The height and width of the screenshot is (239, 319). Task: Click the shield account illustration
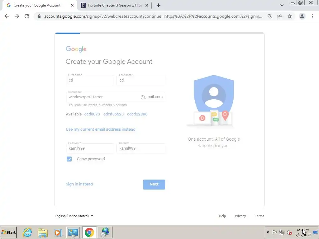(214, 101)
